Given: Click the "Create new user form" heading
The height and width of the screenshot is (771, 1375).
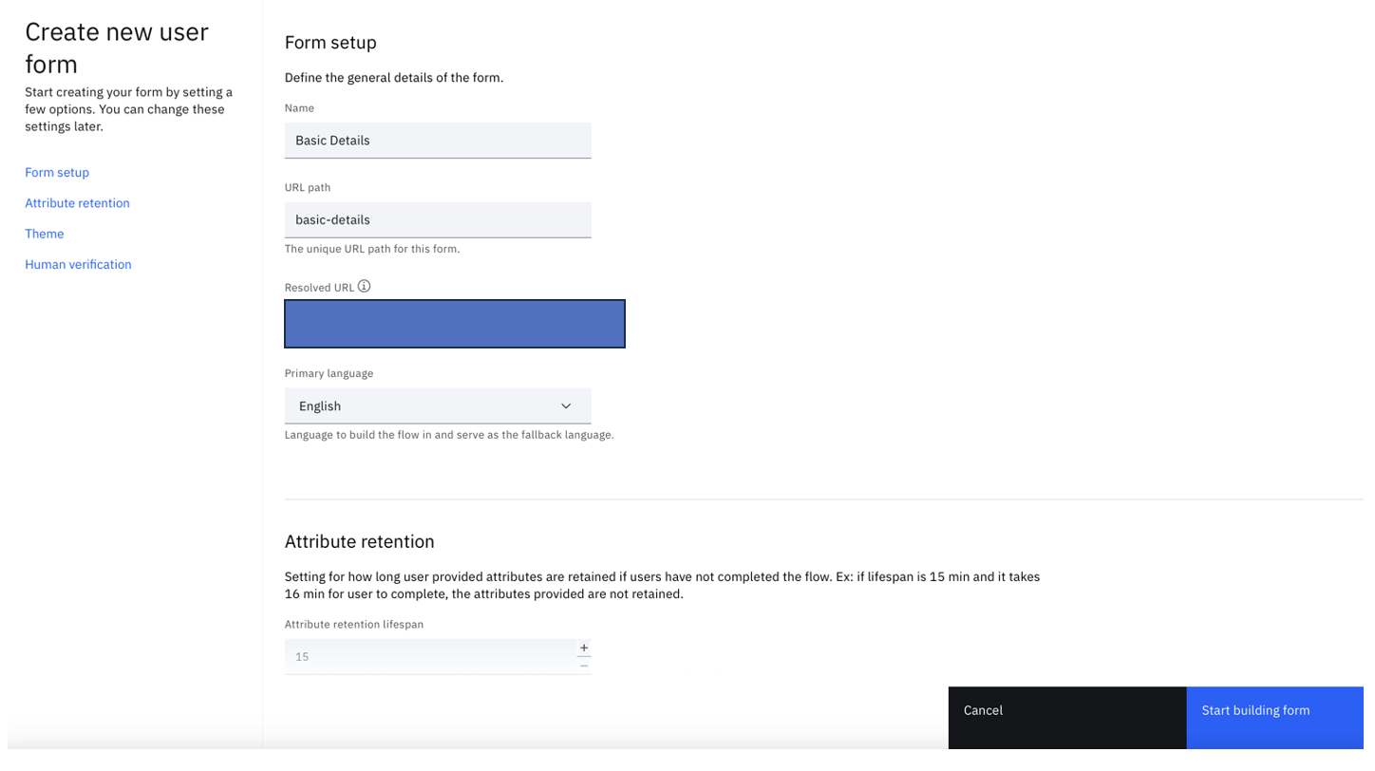Looking at the screenshot, I should click(x=116, y=47).
